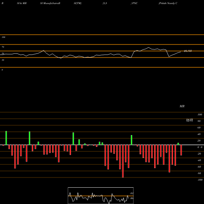The height and width of the screenshot is (204, 204).
Task: Click the 'Pritish Nandy C' company name
Action: pos(168,3)
